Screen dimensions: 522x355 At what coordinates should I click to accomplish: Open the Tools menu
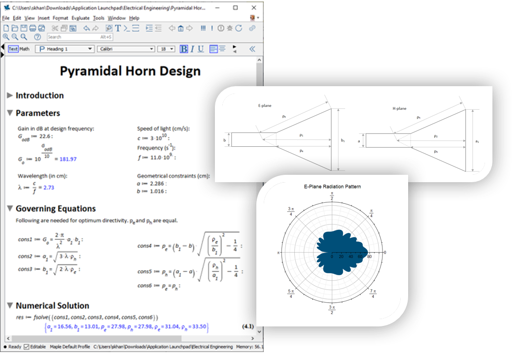click(99, 18)
